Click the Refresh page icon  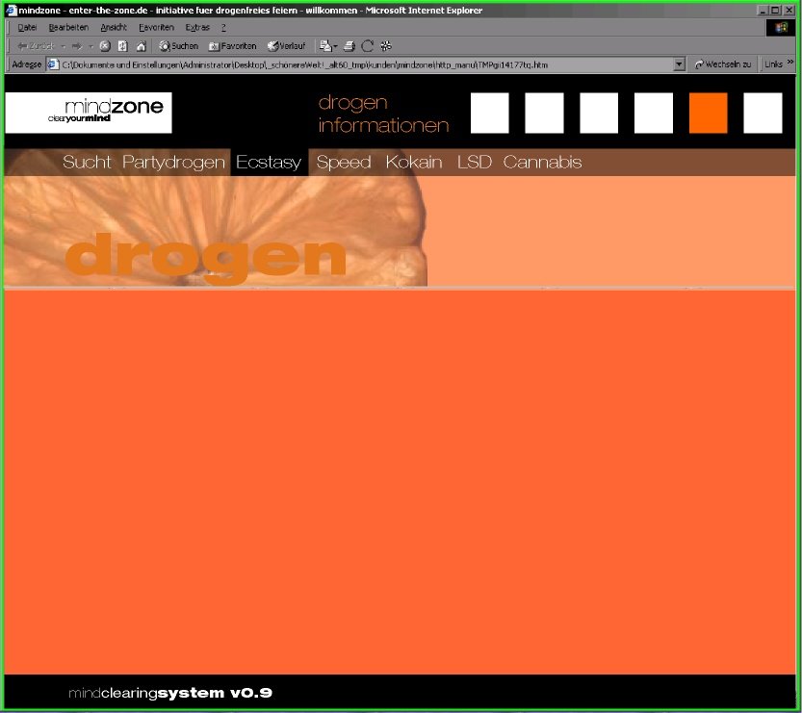click(x=122, y=45)
